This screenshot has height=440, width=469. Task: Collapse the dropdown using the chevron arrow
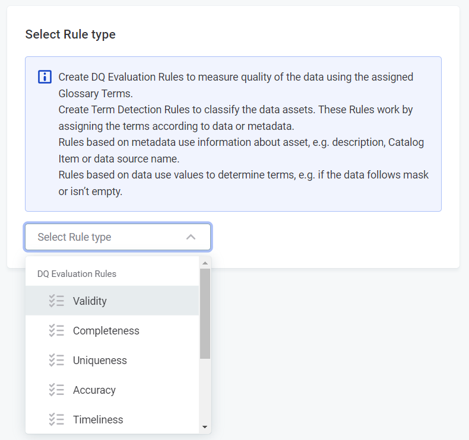[191, 237]
